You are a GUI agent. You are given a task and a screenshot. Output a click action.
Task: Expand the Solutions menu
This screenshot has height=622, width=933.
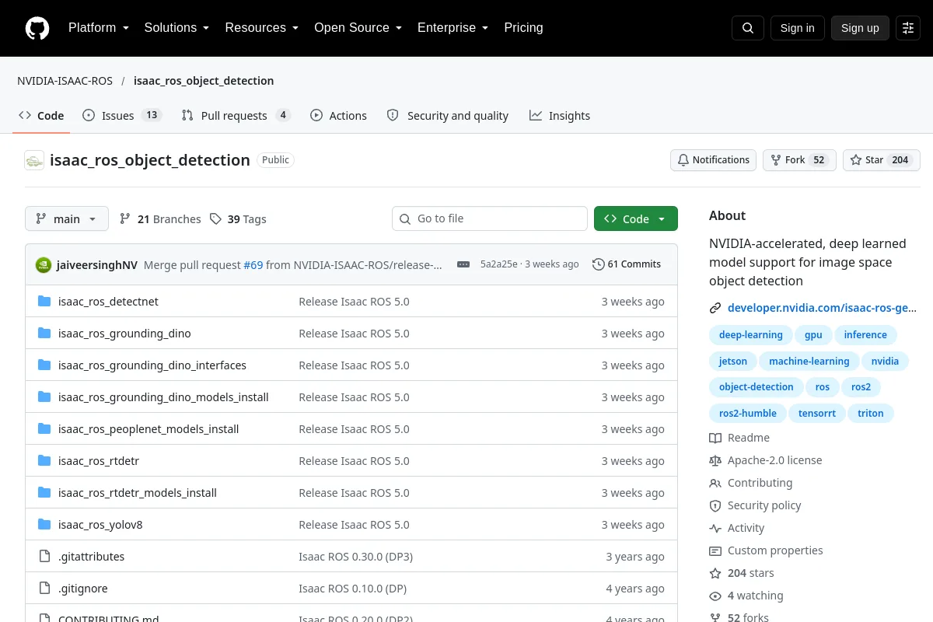click(x=177, y=28)
